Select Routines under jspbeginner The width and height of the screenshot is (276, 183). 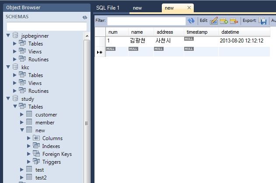click(x=38, y=60)
